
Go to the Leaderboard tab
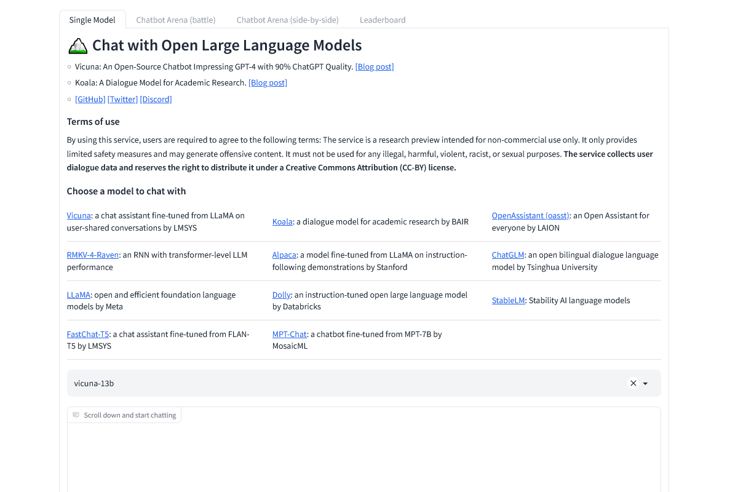pos(383,20)
